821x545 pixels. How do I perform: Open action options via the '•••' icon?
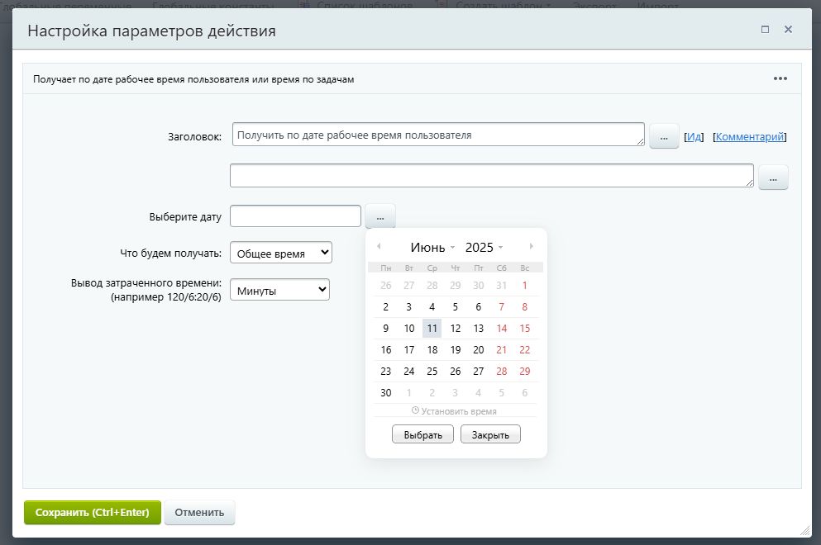[x=779, y=78]
